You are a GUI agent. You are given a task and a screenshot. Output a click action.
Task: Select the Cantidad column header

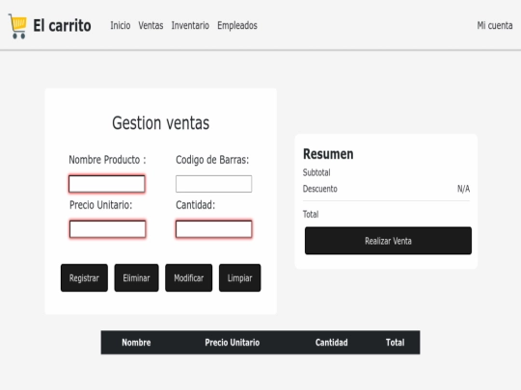[332, 342]
